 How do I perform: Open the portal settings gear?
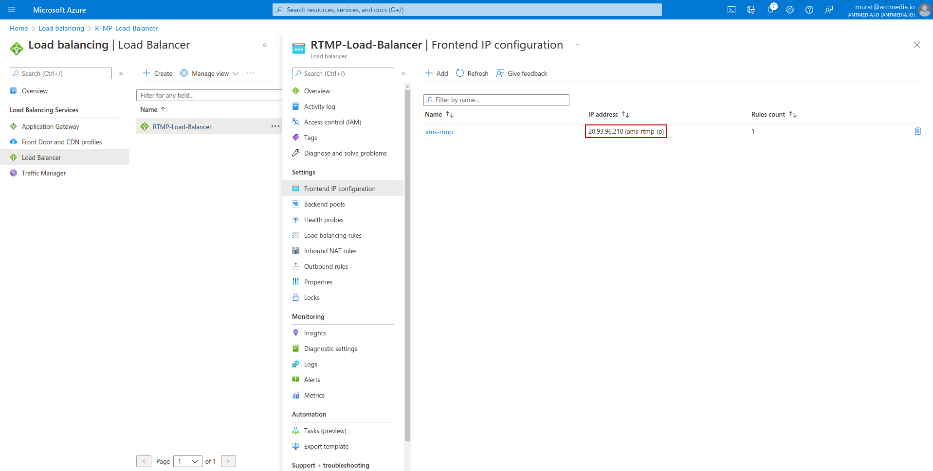pos(790,10)
